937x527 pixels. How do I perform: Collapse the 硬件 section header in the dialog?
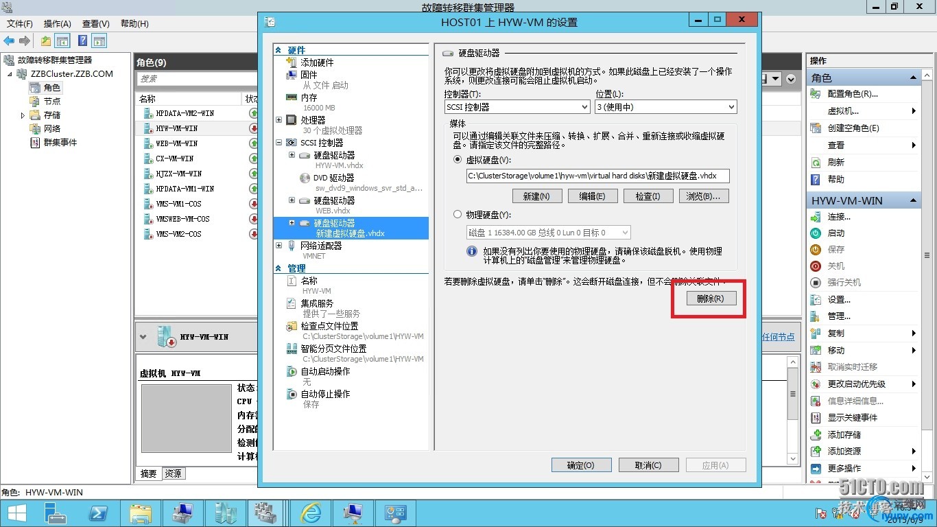point(278,50)
